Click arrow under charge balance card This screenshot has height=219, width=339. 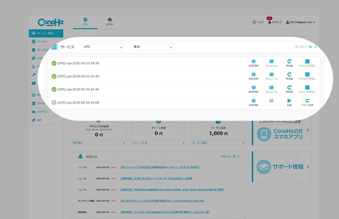pyautogui.click(x=183, y=143)
